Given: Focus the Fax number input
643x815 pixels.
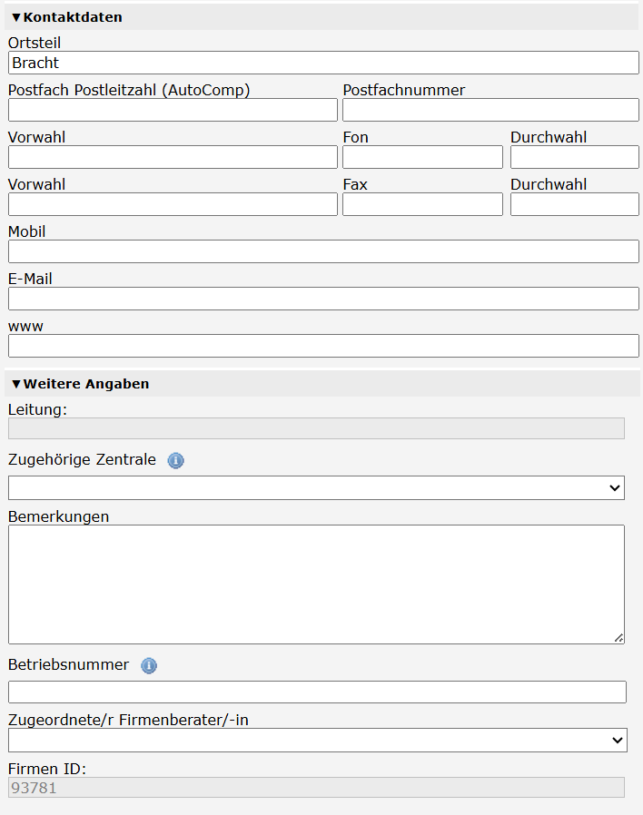Looking at the screenshot, I should pyautogui.click(x=422, y=204).
